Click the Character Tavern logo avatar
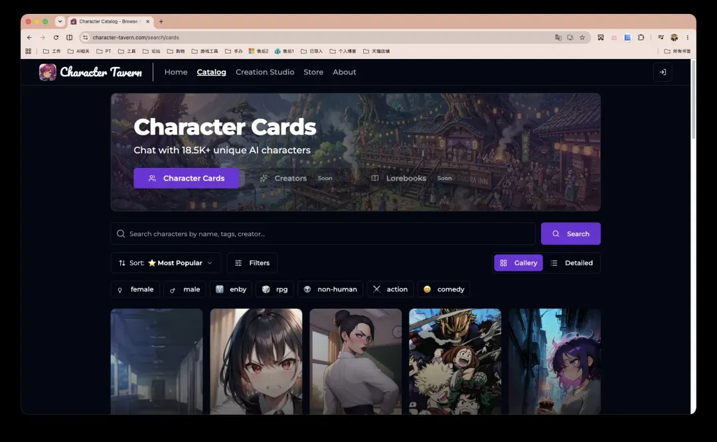The image size is (717, 442). (48, 72)
